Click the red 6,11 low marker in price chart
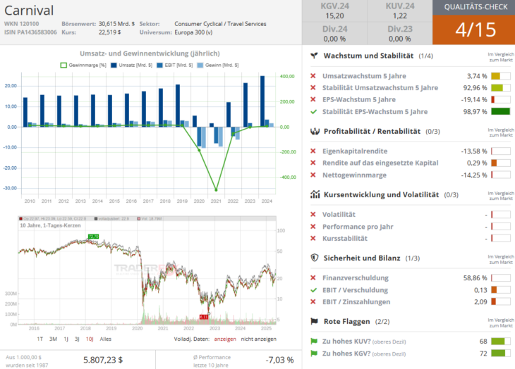Image resolution: width=515 pixels, height=369 pixels. [204, 317]
